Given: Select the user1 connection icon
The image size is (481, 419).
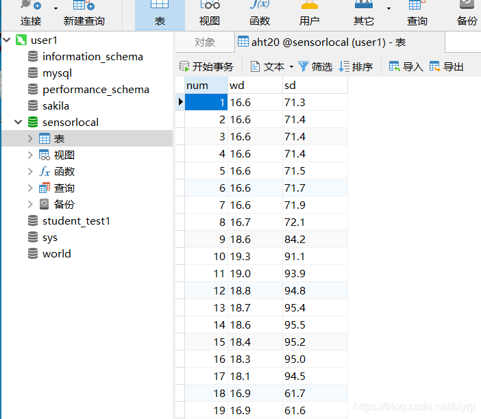Looking at the screenshot, I should tap(21, 40).
